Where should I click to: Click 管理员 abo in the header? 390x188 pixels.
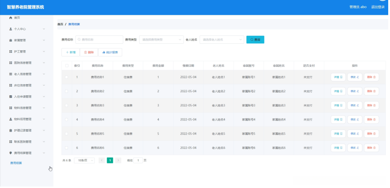pos(358,7)
